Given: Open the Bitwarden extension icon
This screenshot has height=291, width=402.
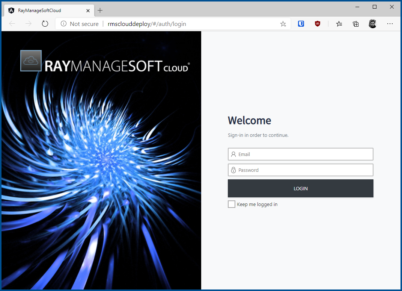Looking at the screenshot, I should (x=301, y=23).
